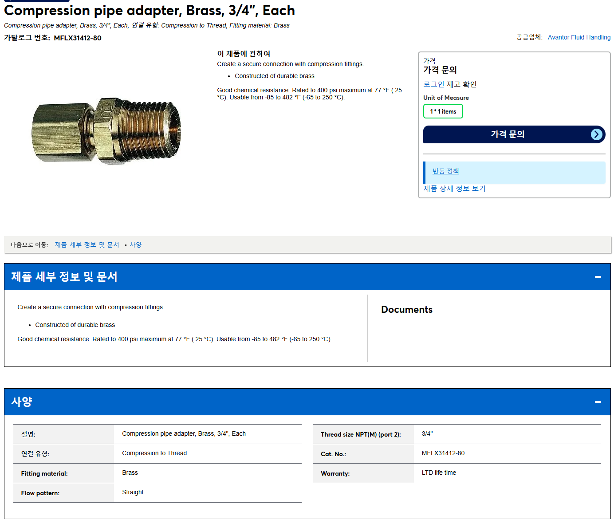Click the 가격 문의 button label
614x528 pixels.
508,134
